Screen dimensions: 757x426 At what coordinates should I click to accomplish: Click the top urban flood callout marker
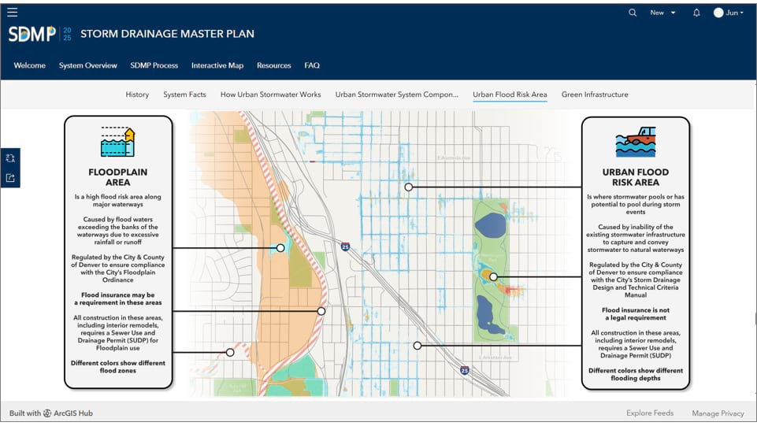pyautogui.click(x=408, y=187)
